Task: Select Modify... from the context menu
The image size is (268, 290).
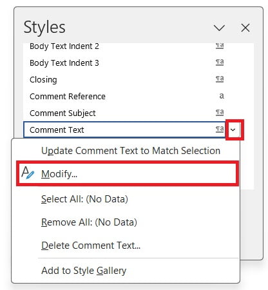Action: [x=128, y=173]
